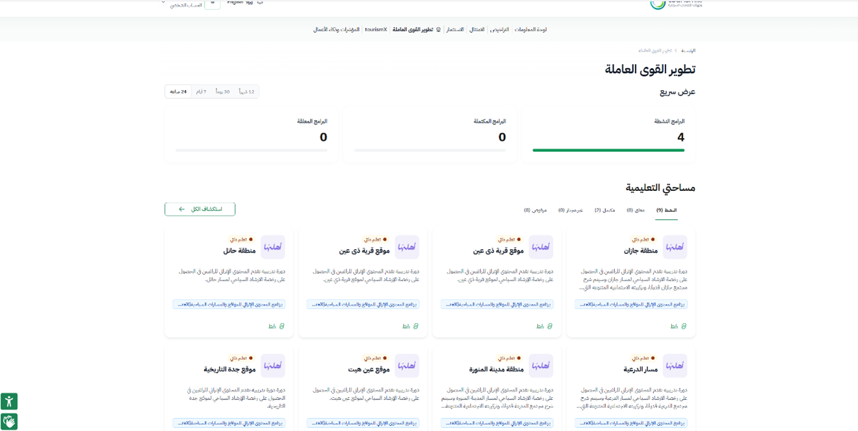Click the تعلم ذاتي badge on موقع جدة التاريخية
The image size is (858, 431).
click(241, 358)
